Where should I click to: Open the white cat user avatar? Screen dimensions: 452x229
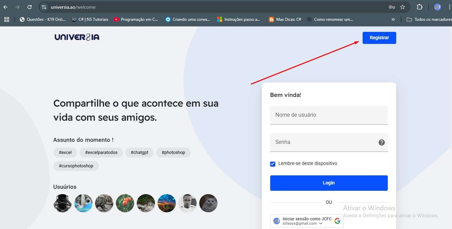tap(208, 203)
